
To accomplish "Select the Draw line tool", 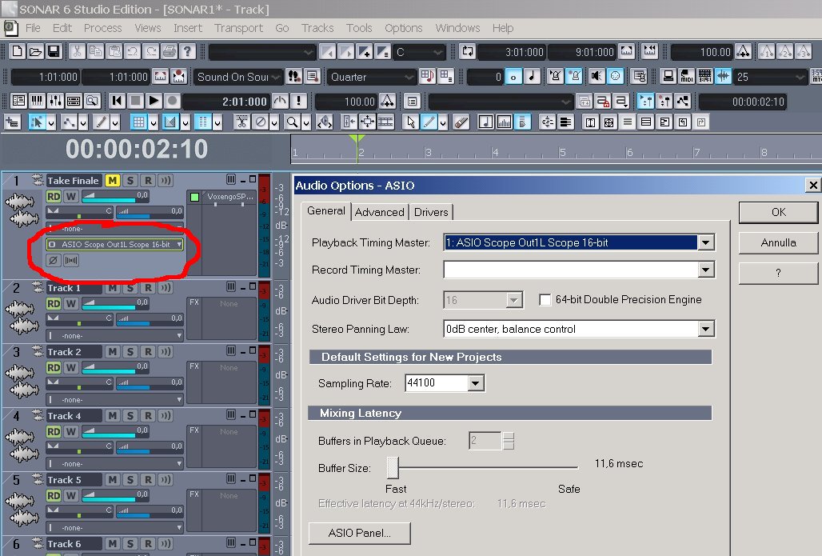I will point(429,122).
